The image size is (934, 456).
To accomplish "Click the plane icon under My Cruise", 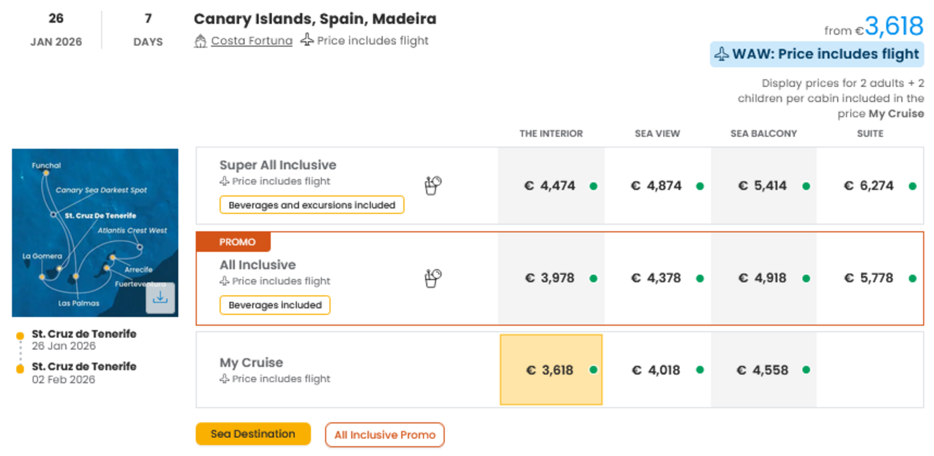I will tap(223, 378).
